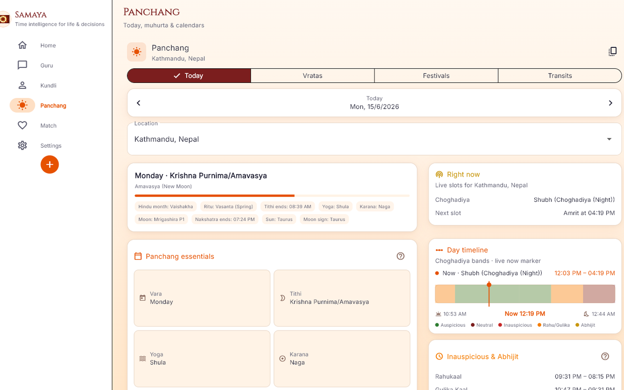Click the Samaya logo icon

4,19
